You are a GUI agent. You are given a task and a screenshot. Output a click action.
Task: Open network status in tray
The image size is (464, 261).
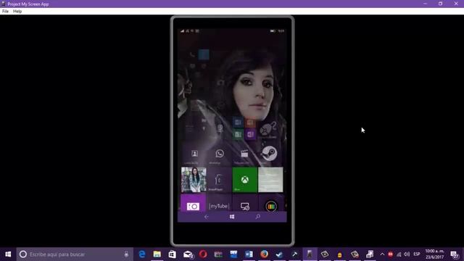399,254
